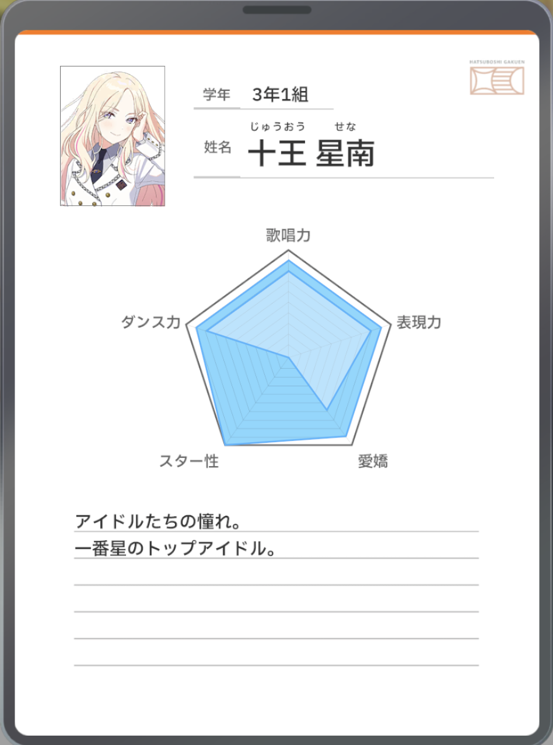Viewport: 553px width, 745px height.
Task: Select the 愛嬌 radar chart label
Action: click(x=373, y=461)
